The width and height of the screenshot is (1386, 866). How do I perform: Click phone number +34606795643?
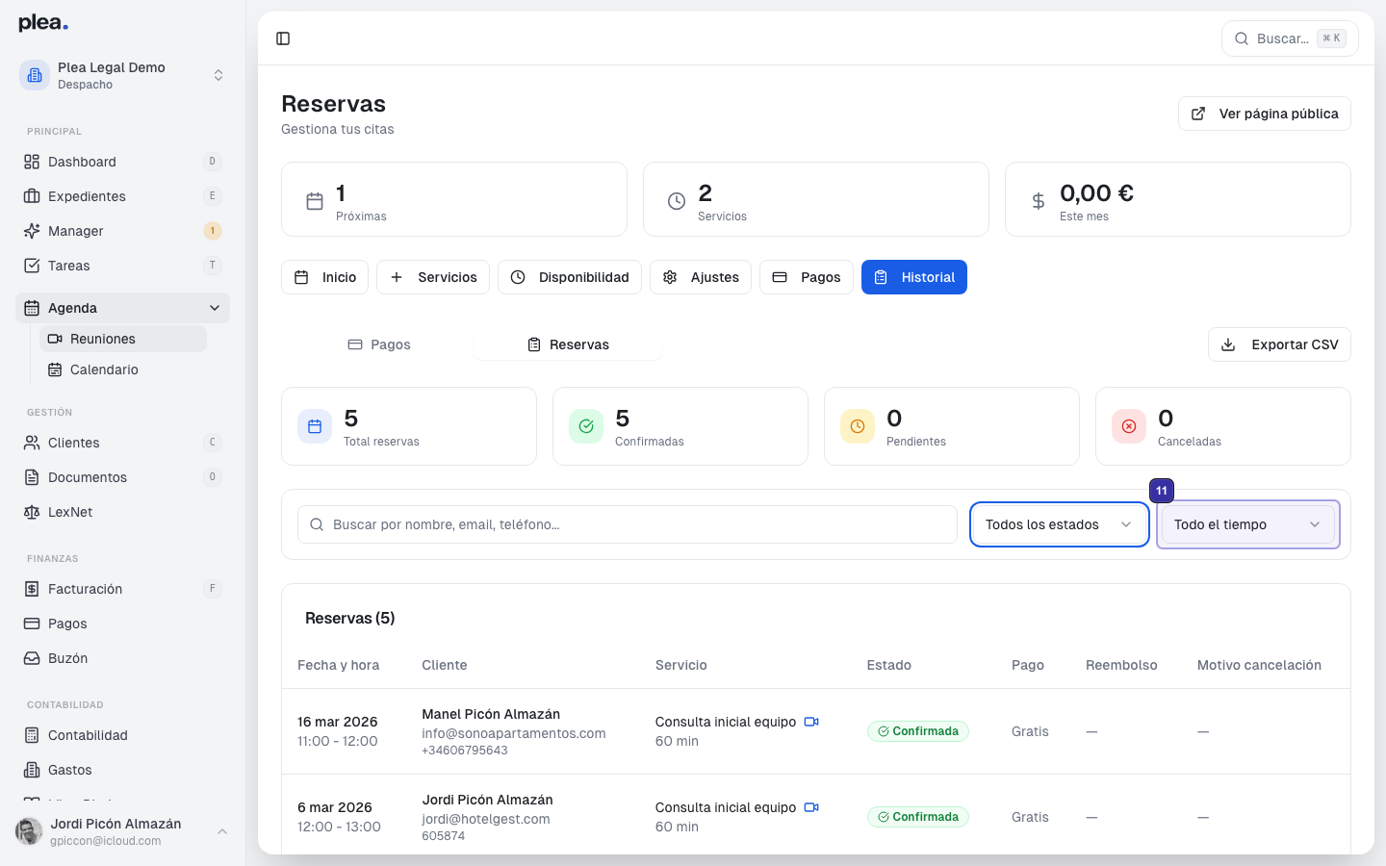tap(465, 751)
